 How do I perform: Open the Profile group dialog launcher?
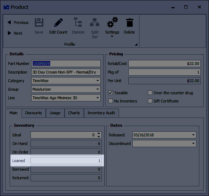[136, 45]
